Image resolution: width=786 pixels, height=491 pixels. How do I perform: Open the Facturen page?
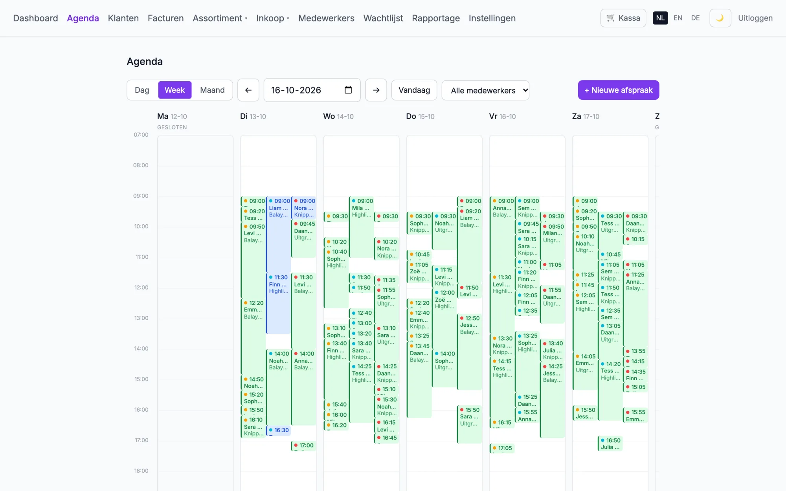[x=165, y=18]
